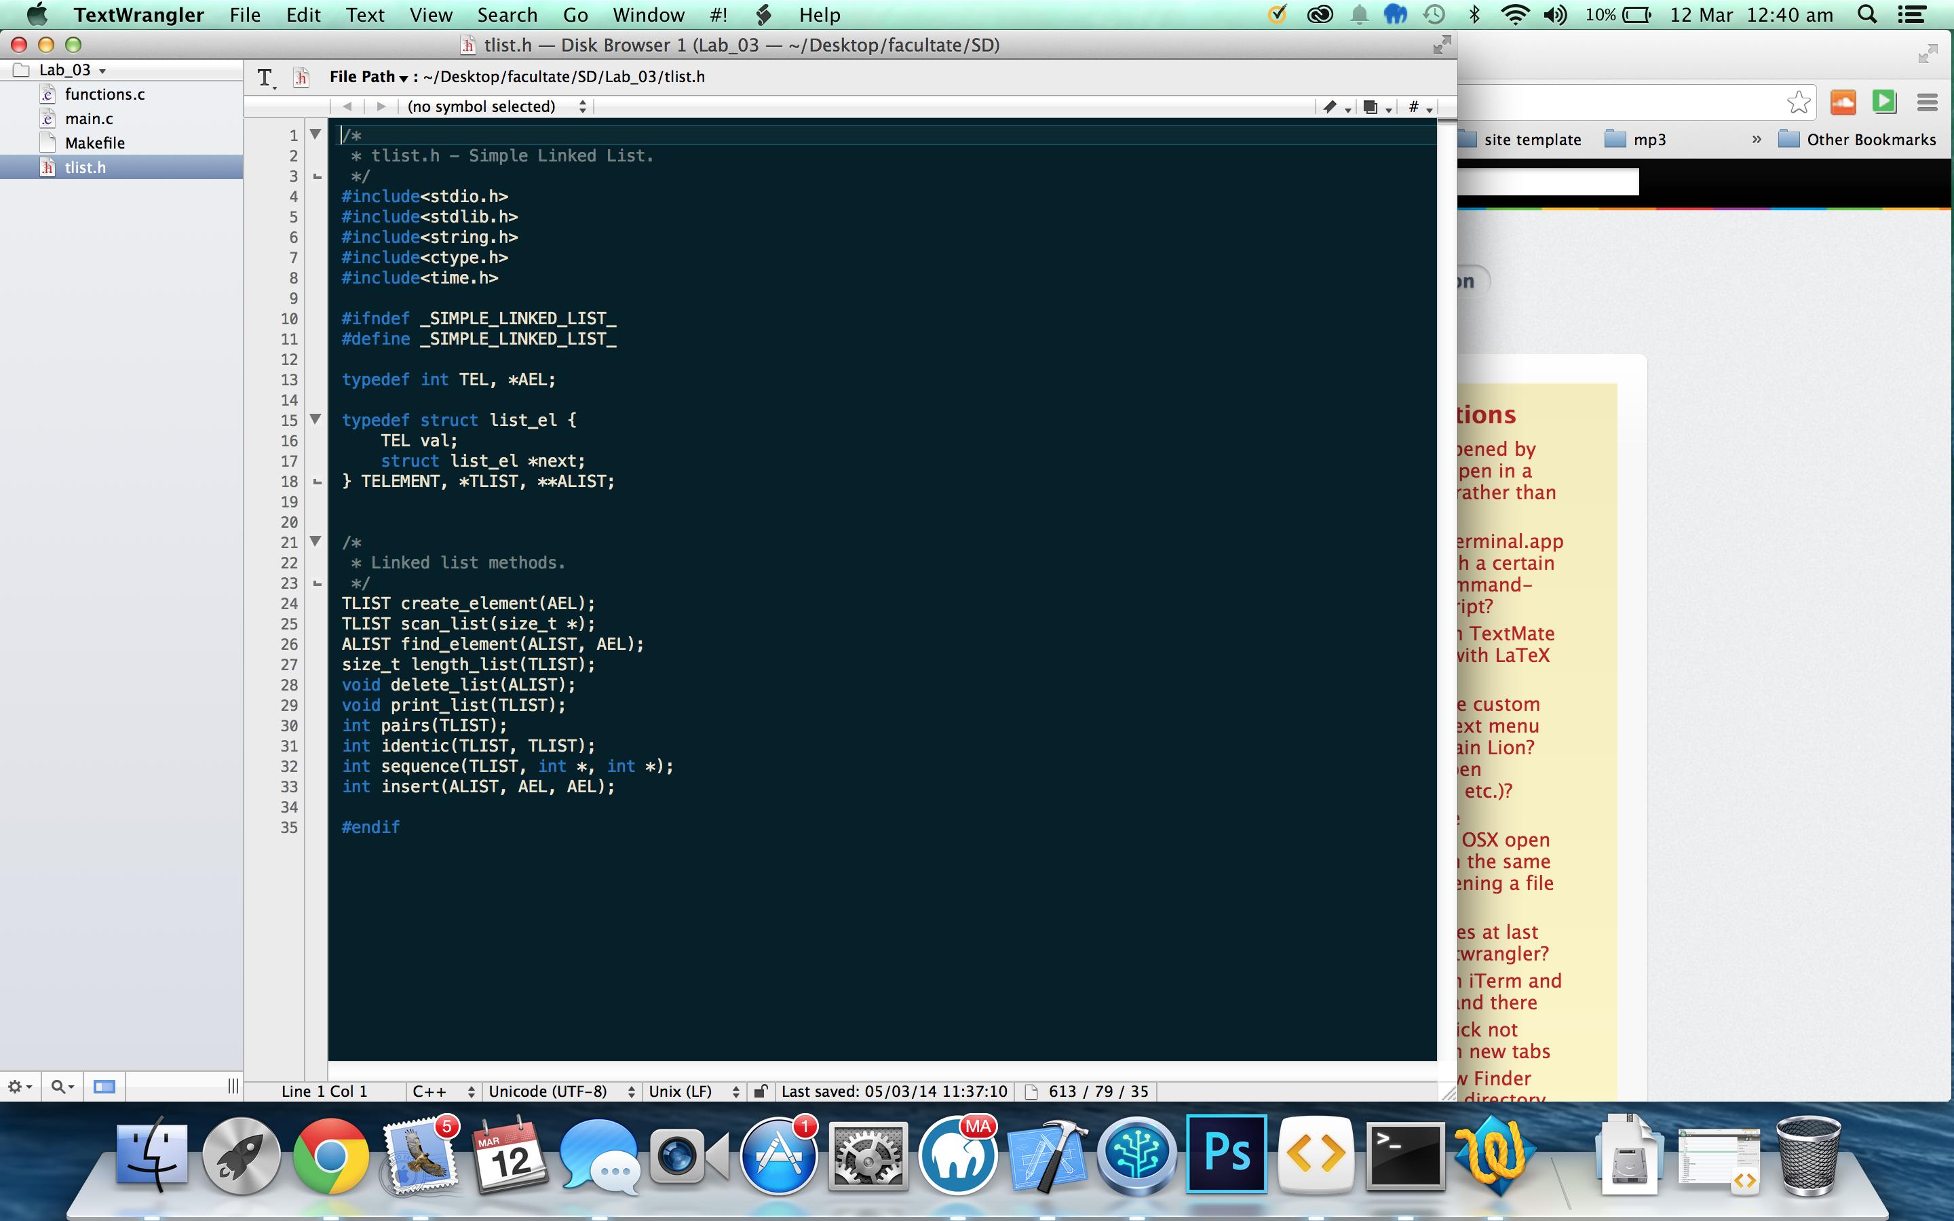Open the counterpart file menu icon
The width and height of the screenshot is (1954, 1221).
[x=1377, y=106]
